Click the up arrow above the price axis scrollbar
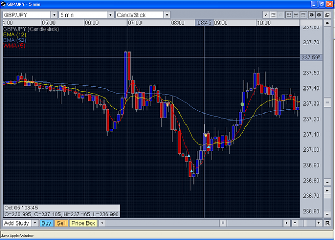 click(x=327, y=22)
